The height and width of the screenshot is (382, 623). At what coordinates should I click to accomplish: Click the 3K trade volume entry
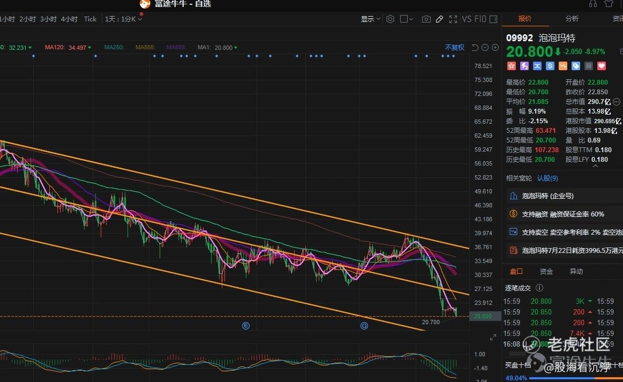[580, 301]
